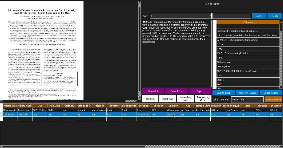The width and height of the screenshot is (283, 148).
Task: Click the orange Delete Record button beside Delete Column
Action: pos(273,99)
